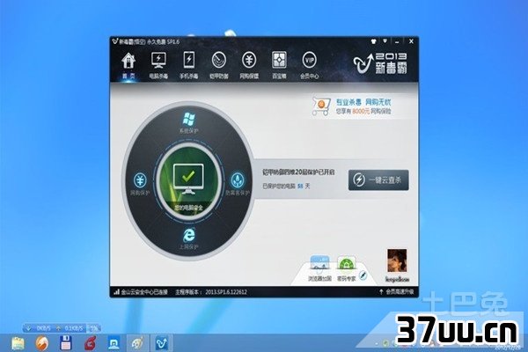Screen dimensions: 528x352
Task: Click the pencil edit shortcuts icon
Action: tap(363, 275)
